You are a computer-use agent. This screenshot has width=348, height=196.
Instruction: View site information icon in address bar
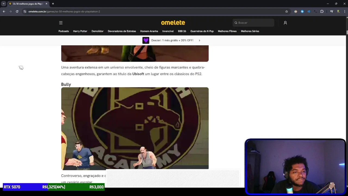25,11
